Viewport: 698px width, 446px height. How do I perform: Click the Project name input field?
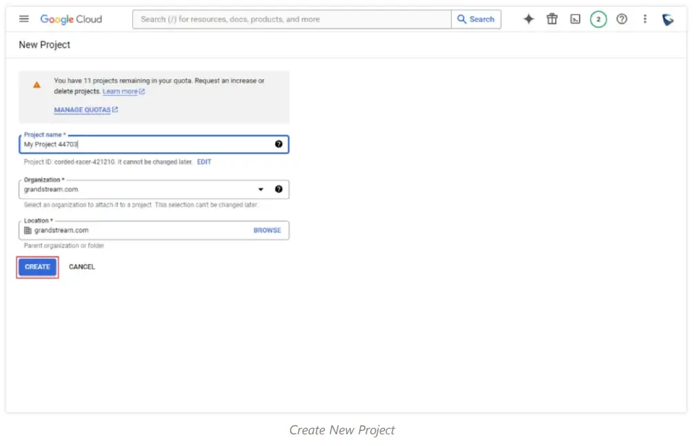[154, 144]
